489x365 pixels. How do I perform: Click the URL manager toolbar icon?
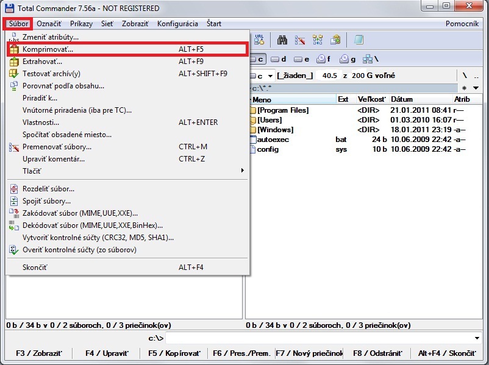click(259, 40)
